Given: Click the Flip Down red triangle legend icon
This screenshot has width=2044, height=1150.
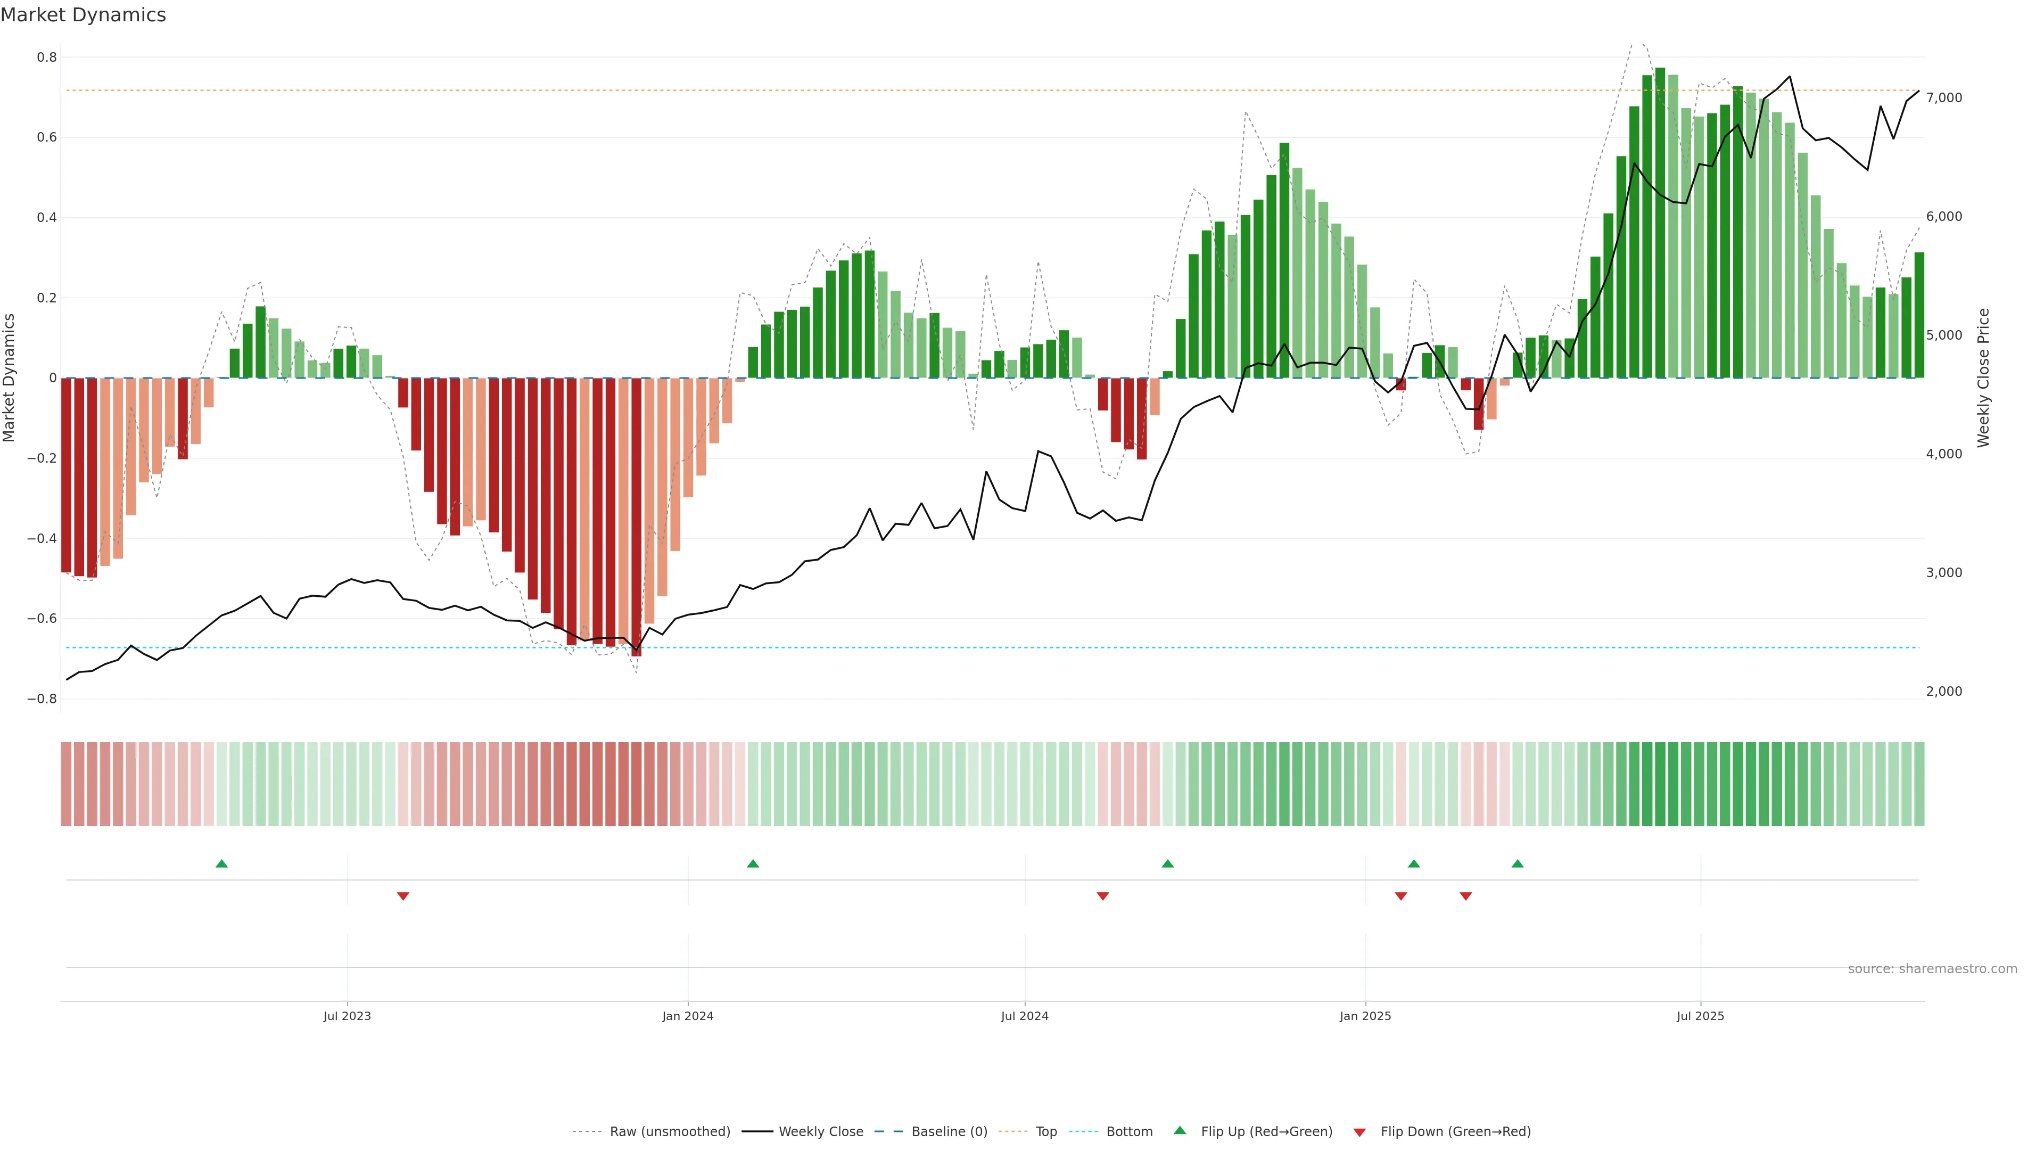Looking at the screenshot, I should (x=1359, y=1132).
